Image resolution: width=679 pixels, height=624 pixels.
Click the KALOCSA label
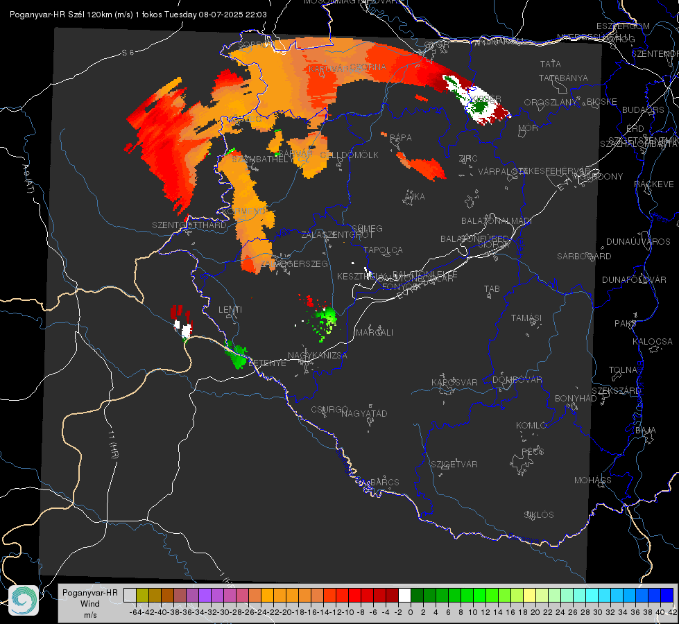(x=653, y=342)
